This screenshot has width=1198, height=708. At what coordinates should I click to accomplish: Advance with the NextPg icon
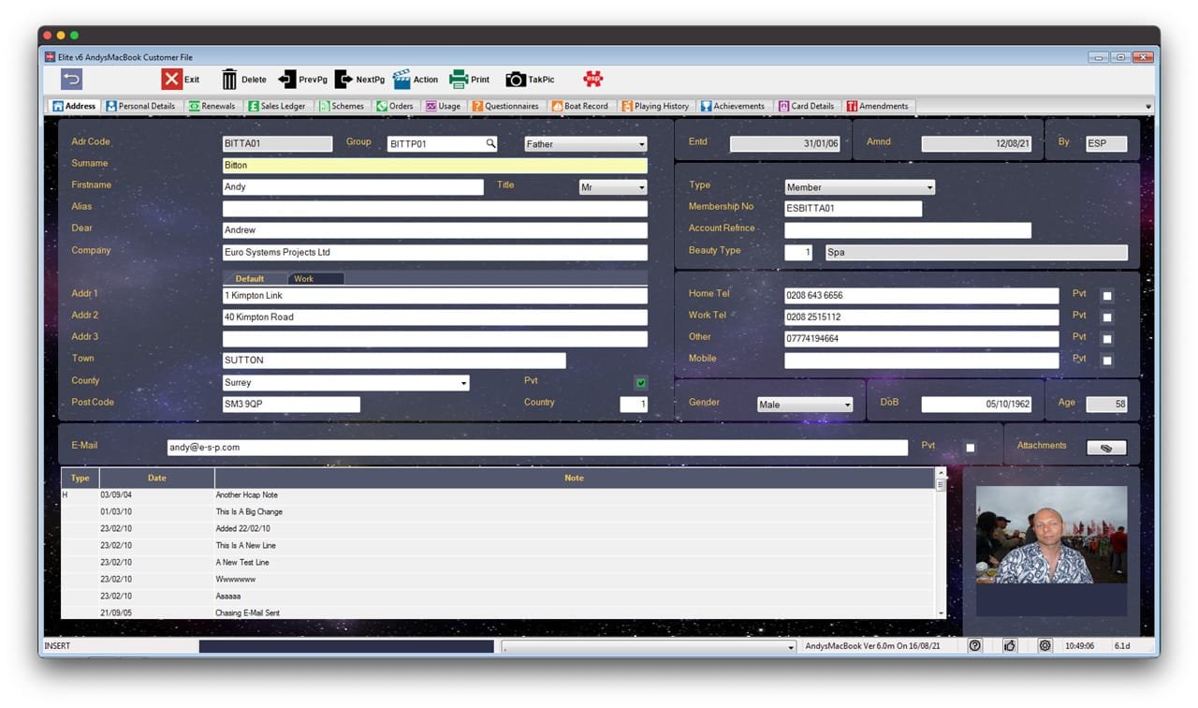(343, 80)
